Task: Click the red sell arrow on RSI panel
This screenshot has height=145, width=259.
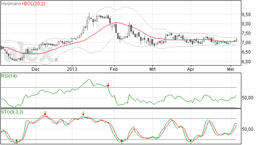Action: pos(108,85)
